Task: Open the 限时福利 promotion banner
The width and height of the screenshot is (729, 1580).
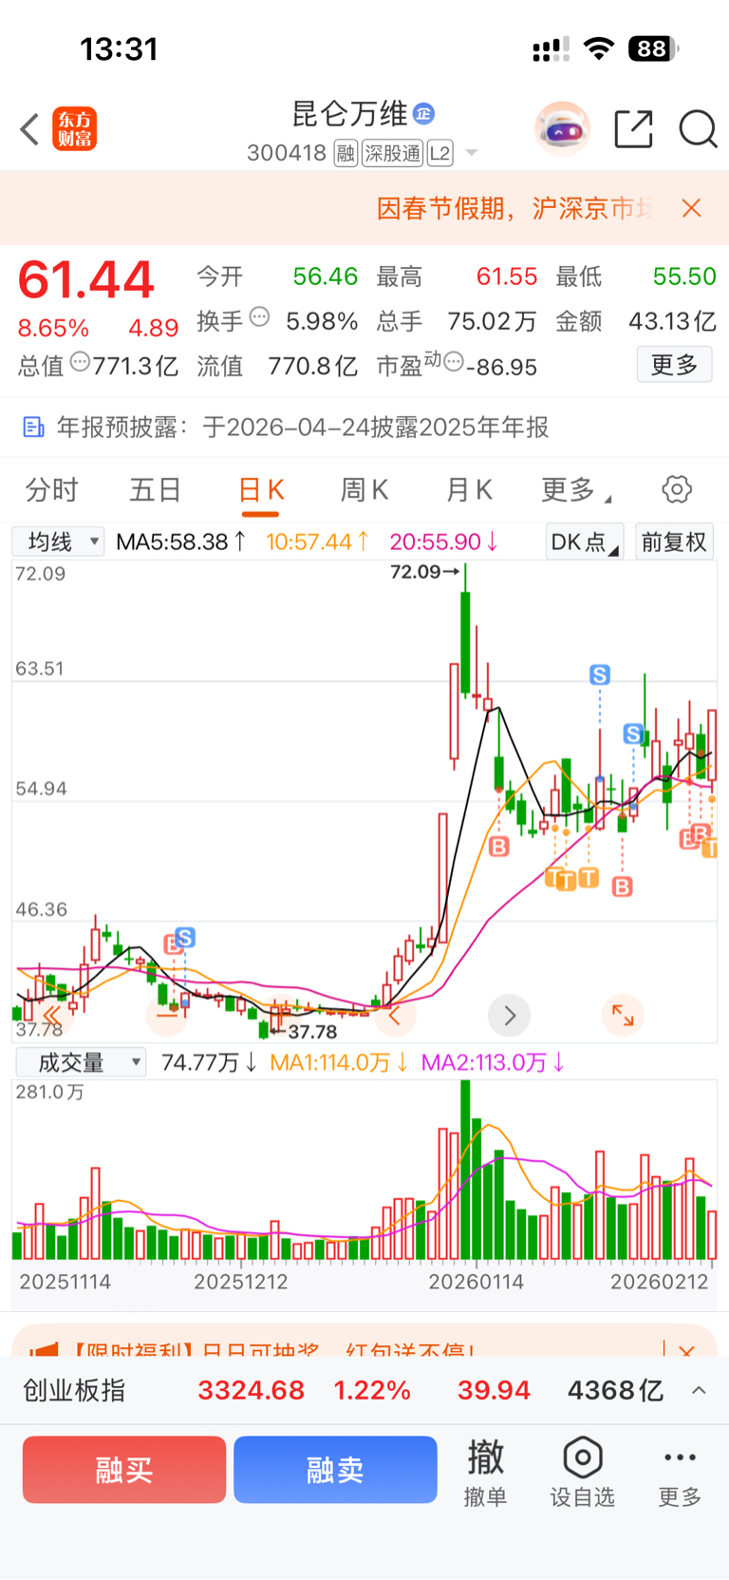Action: (x=364, y=1342)
